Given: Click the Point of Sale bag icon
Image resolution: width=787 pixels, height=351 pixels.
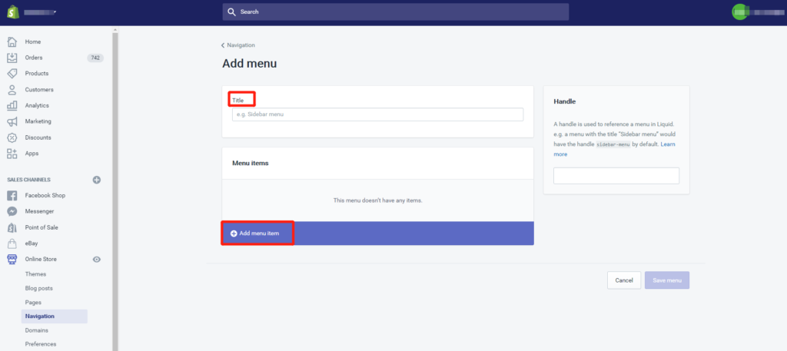Looking at the screenshot, I should pyautogui.click(x=12, y=227).
